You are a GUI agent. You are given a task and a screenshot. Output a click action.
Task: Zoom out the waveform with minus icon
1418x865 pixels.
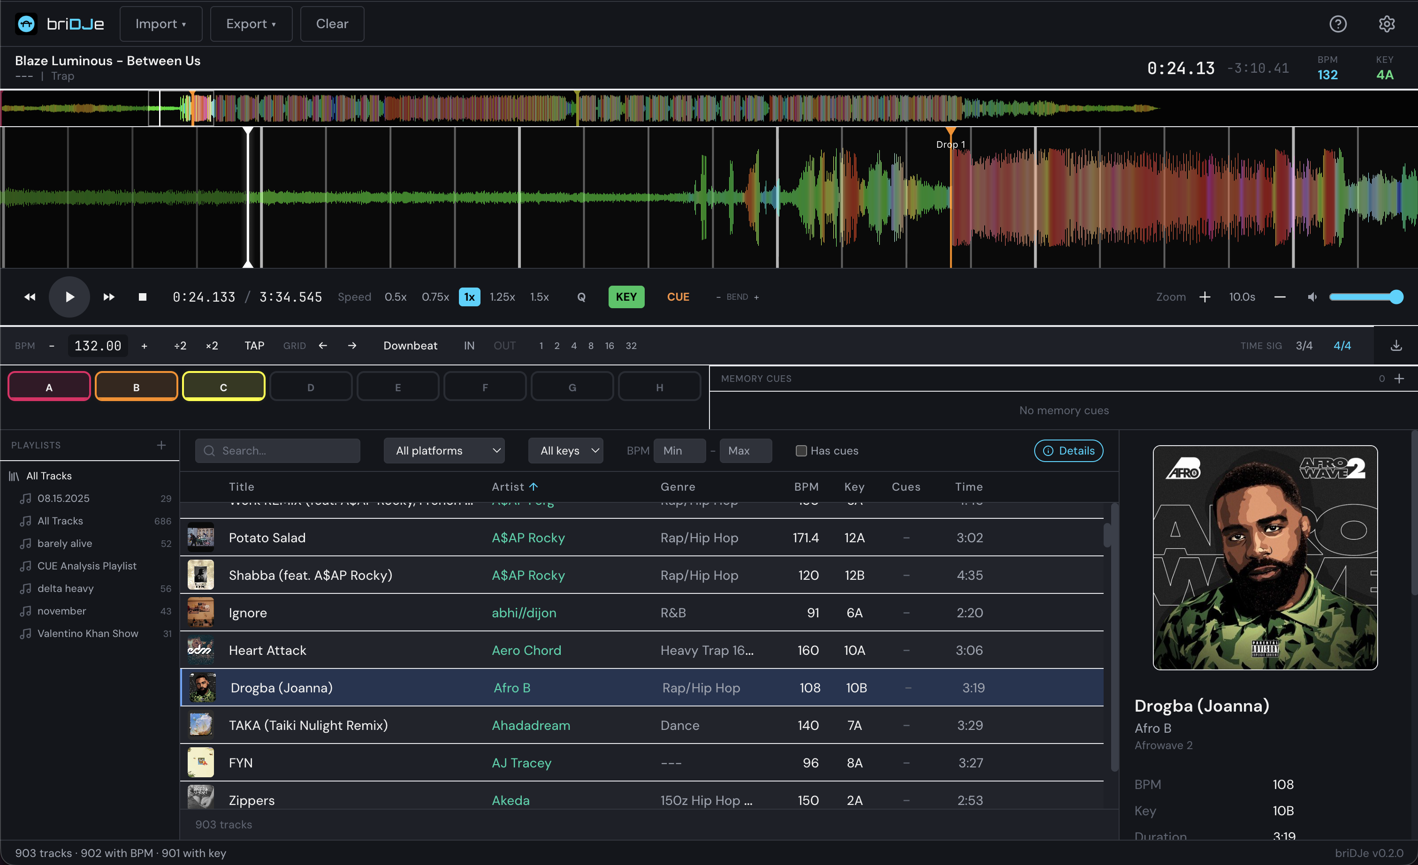click(x=1280, y=297)
